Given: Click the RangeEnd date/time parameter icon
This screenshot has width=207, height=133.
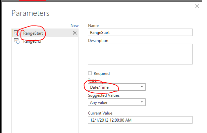Looking at the screenshot, I should 17,41.
